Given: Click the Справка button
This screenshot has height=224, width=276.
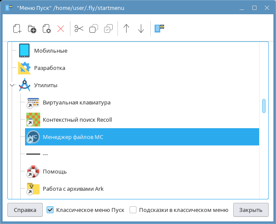Looking at the screenshot, I should click(x=25, y=210).
